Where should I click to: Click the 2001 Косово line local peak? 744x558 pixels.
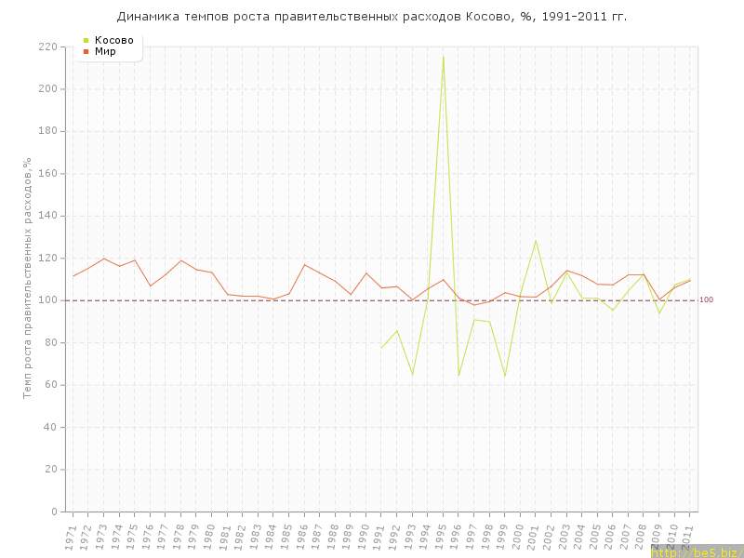tap(536, 240)
